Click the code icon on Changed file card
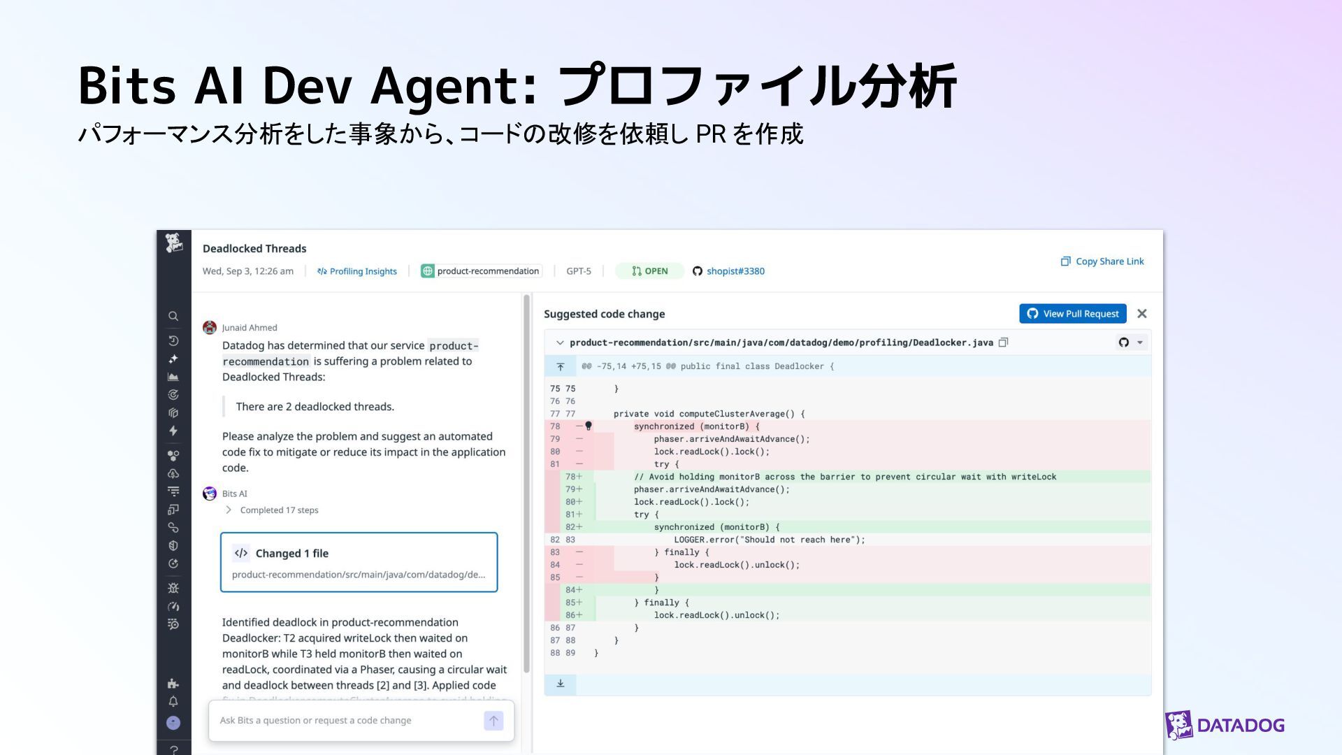Image resolution: width=1342 pixels, height=755 pixels. tap(241, 553)
